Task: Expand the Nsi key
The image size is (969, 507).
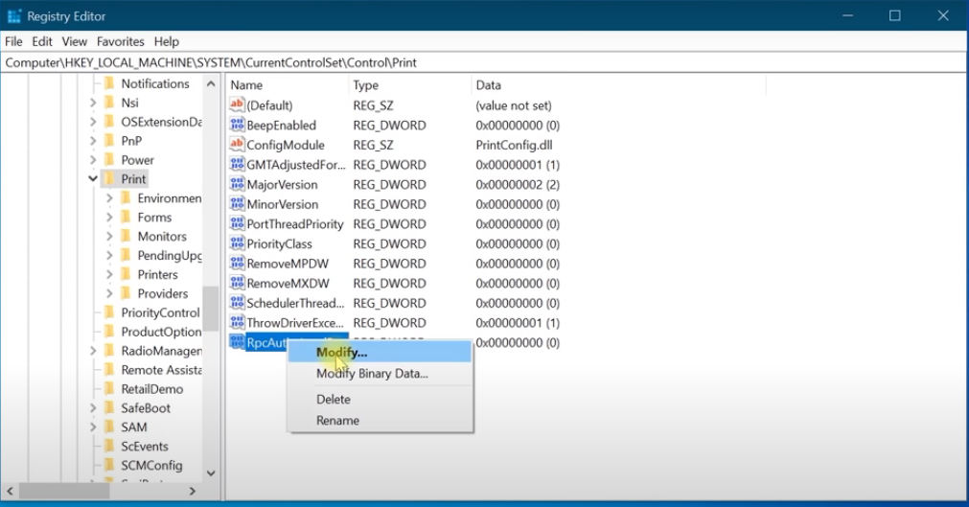Action: click(93, 103)
